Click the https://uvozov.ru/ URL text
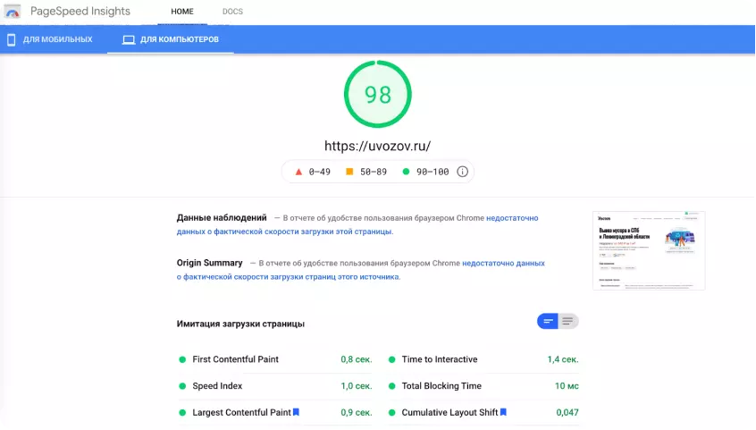 377,146
